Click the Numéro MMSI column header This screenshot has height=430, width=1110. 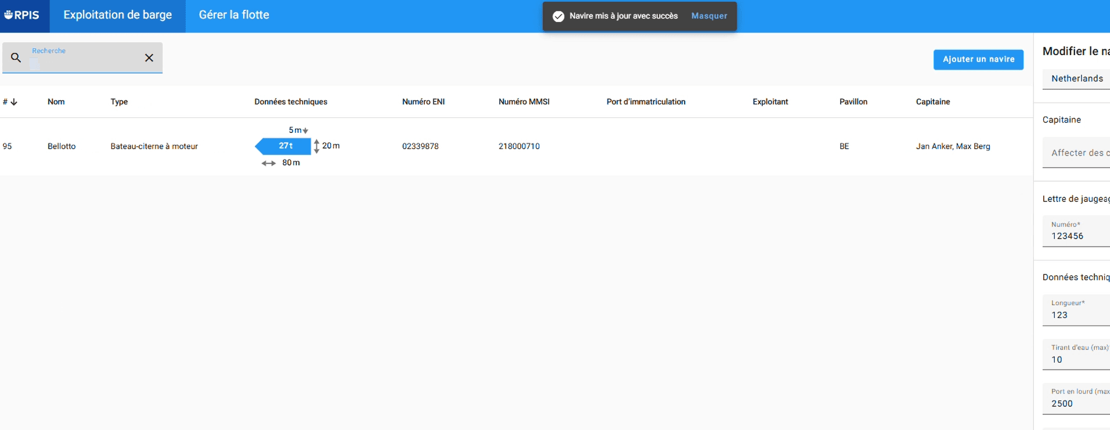524,102
